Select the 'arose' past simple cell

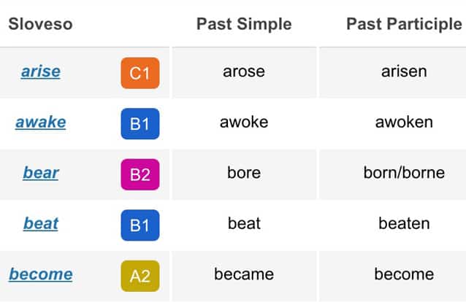[244, 72]
